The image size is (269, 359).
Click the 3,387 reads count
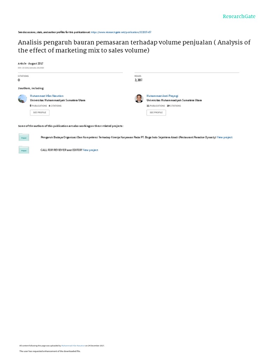pyautogui.click(x=138, y=80)
